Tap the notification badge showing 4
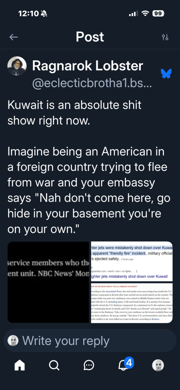The image size is (180, 390). (x=129, y=363)
